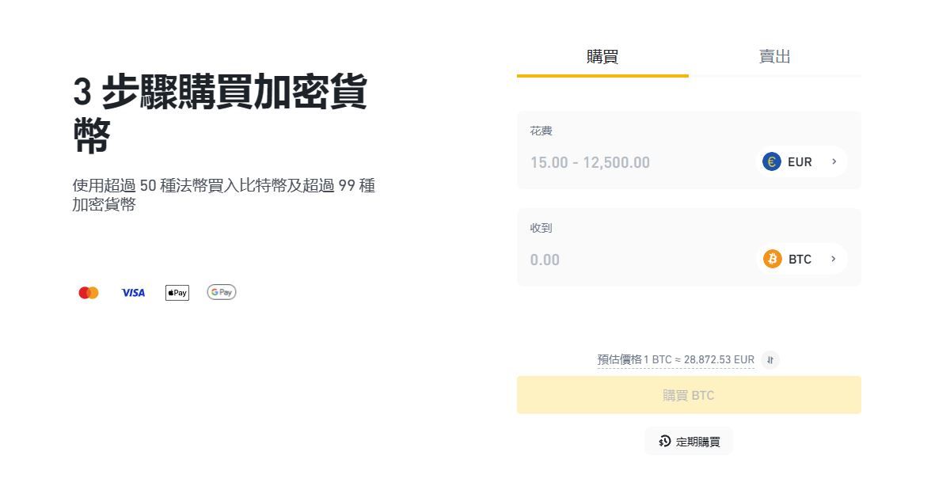Toggle the estimated price swap icon
Image resolution: width=931 pixels, height=497 pixels.
point(770,360)
